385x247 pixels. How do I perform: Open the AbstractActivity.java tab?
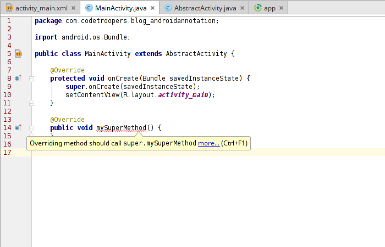[x=205, y=8]
